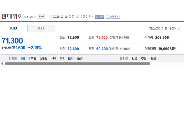Select the 10년 line chart period
Image resolution: width=184 pixels, height=129 pixels.
(79, 59)
